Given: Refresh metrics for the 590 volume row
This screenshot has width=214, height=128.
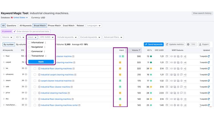Looking at the screenshot, I should coord(209,56).
